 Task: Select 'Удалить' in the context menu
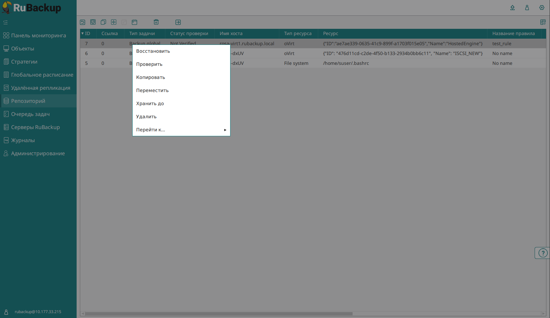[x=146, y=117]
